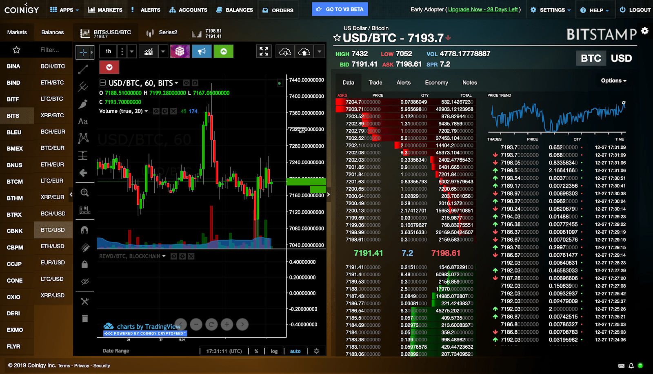Toggle percent scale on chart
This screenshot has height=374, width=653.
tap(256, 351)
